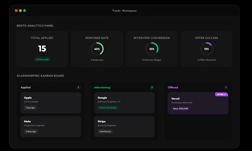Click the '6 Responses' caption
The height and width of the screenshot is (151, 252).
click(97, 60)
